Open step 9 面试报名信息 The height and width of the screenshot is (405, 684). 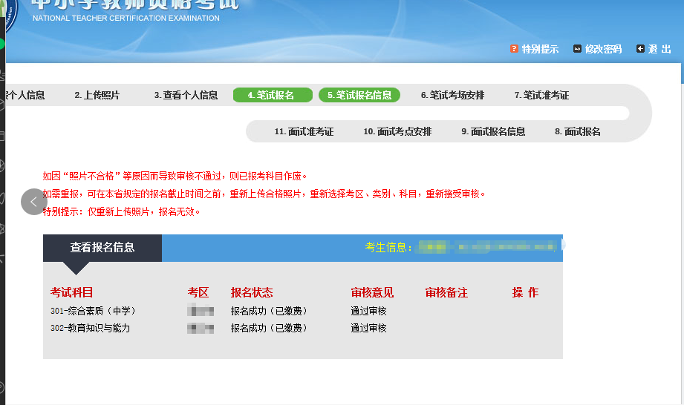493,131
